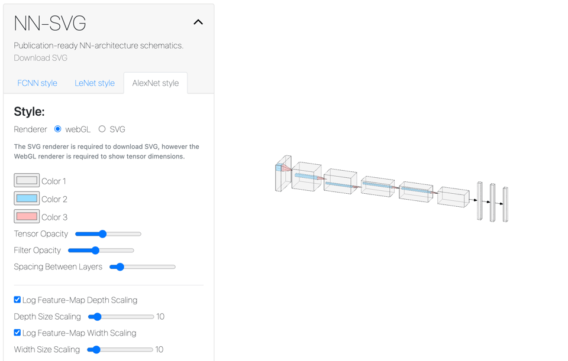
Task: Choose the SVG renderer radio button
Action: coord(102,129)
